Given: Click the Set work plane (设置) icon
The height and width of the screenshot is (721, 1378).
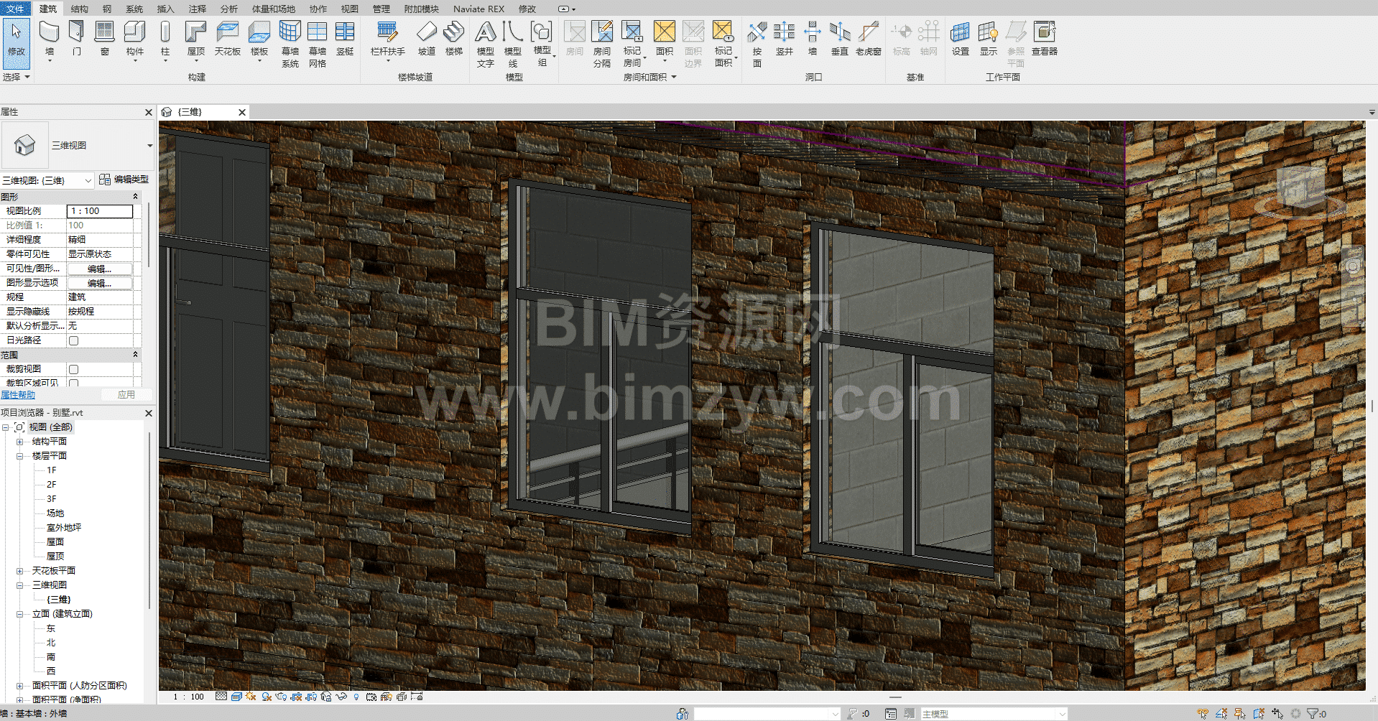Looking at the screenshot, I should pyautogui.click(x=961, y=33).
